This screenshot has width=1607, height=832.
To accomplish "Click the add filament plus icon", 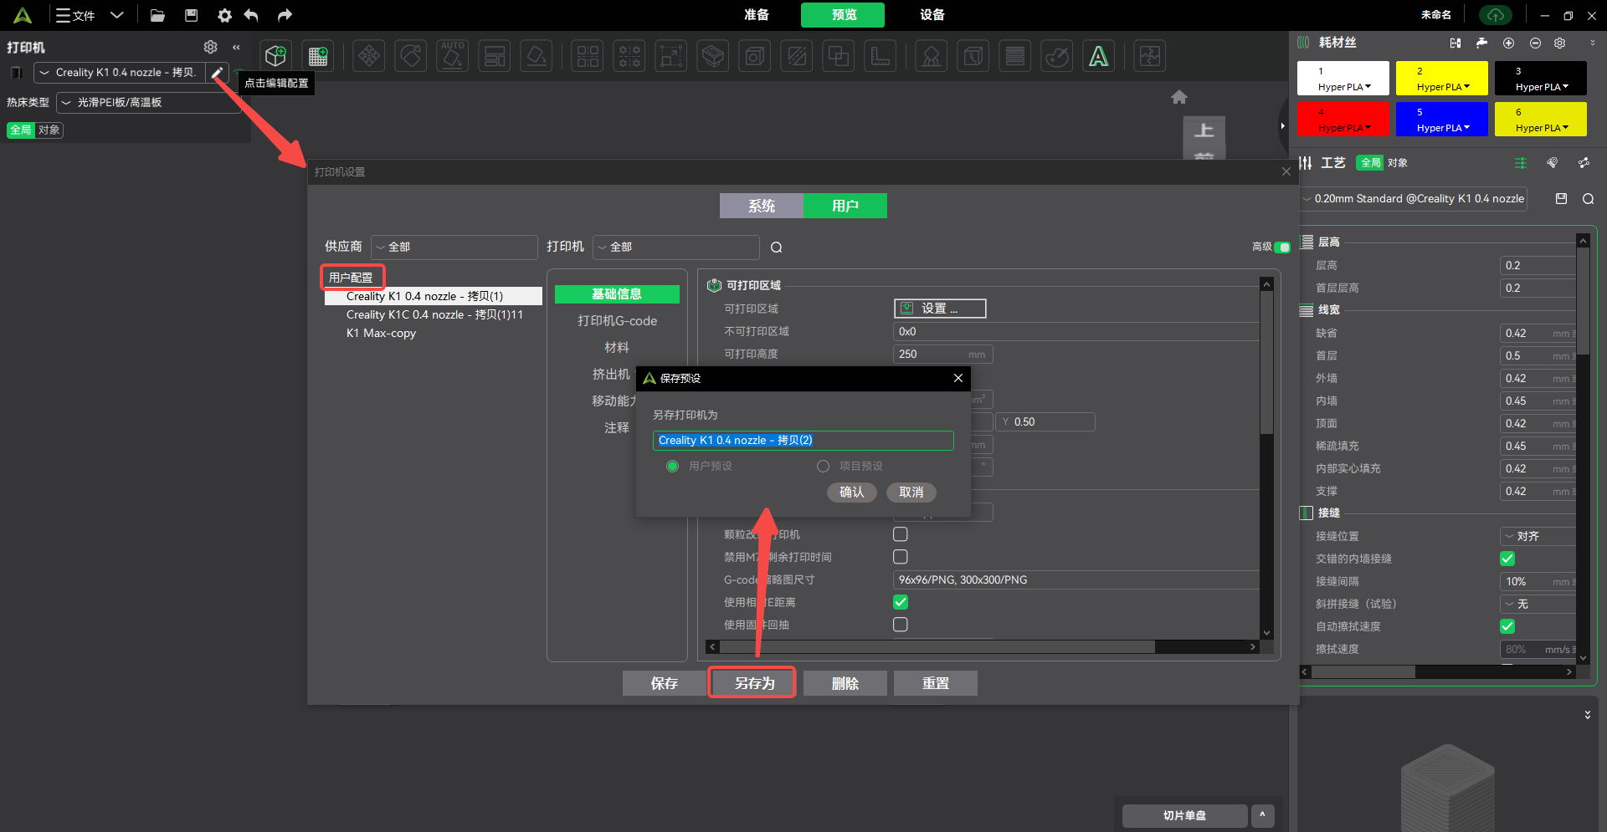I will point(1508,43).
